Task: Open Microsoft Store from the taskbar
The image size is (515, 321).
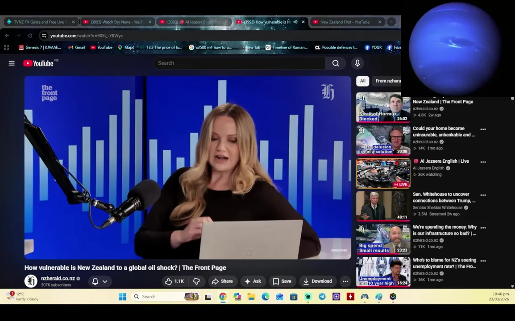Action: [294, 297]
